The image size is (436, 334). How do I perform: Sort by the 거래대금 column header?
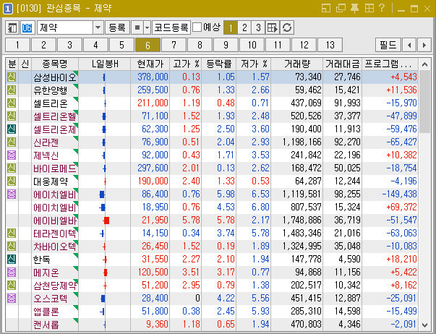pos(342,64)
